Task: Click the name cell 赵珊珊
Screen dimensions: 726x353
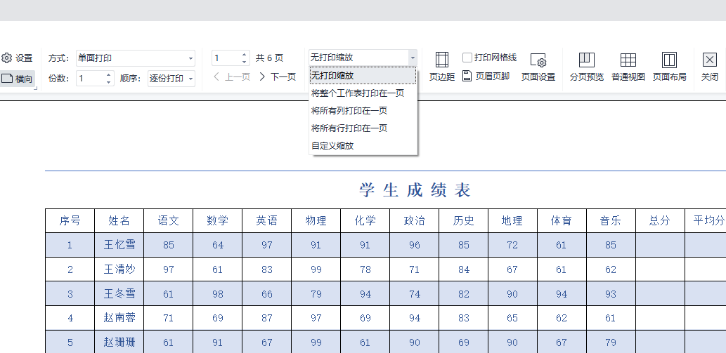Action: pos(119,342)
